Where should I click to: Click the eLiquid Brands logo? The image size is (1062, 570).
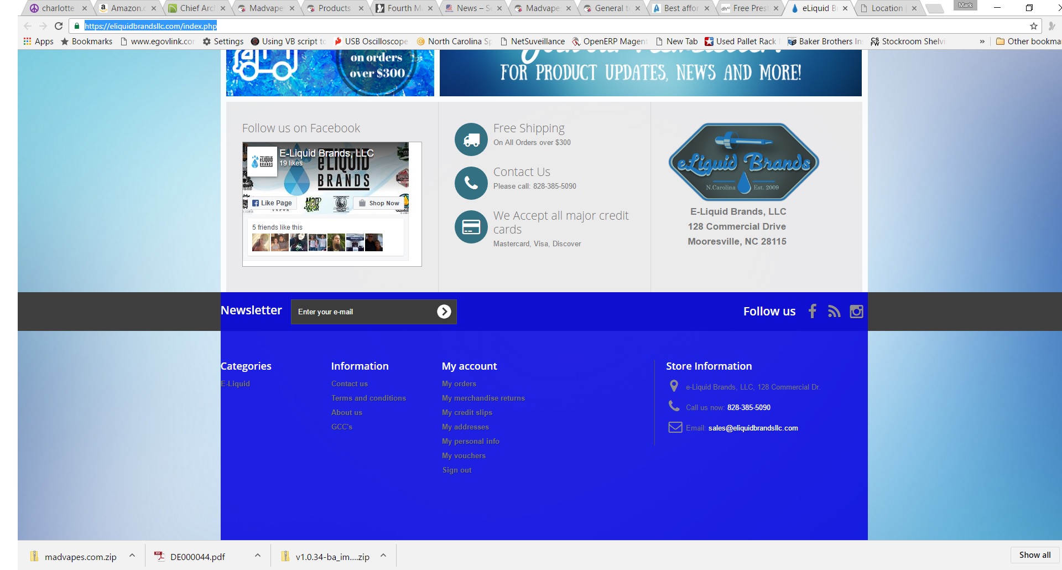[x=744, y=162]
